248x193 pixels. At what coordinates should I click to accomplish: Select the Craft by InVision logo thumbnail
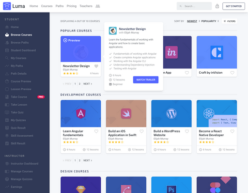click(x=217, y=52)
